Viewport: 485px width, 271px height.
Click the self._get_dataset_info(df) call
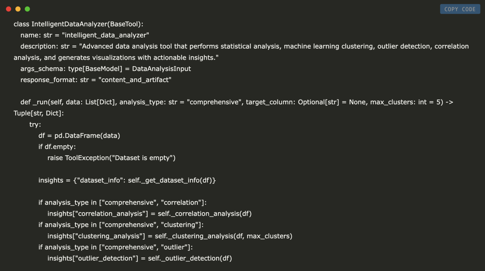pyautogui.click(x=172, y=180)
